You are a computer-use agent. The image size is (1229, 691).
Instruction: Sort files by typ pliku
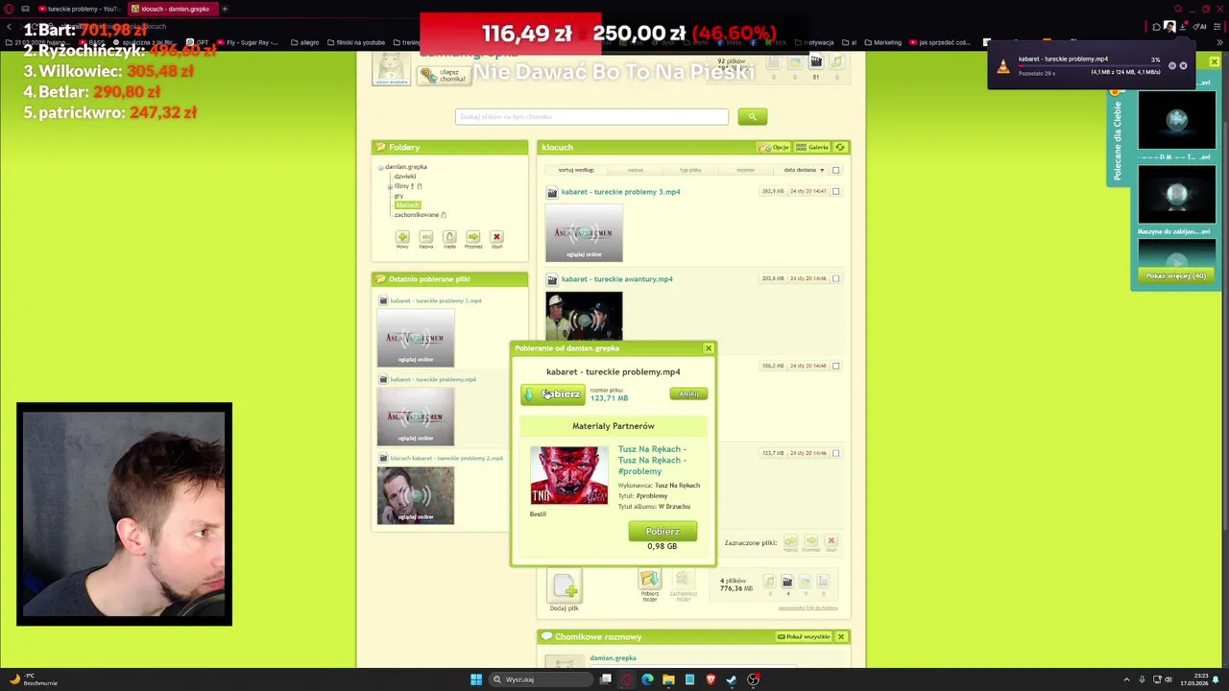pos(690,170)
